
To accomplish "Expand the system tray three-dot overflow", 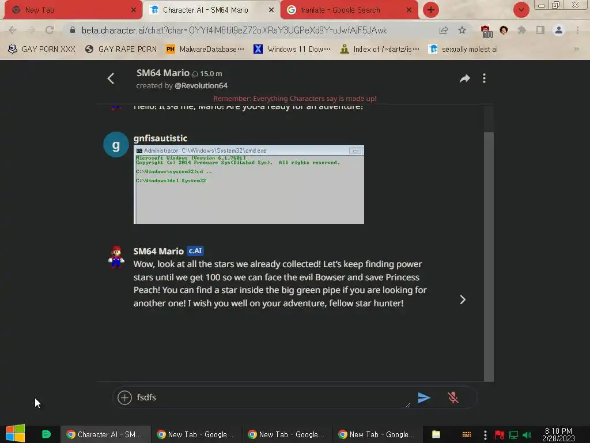I will tap(485, 435).
